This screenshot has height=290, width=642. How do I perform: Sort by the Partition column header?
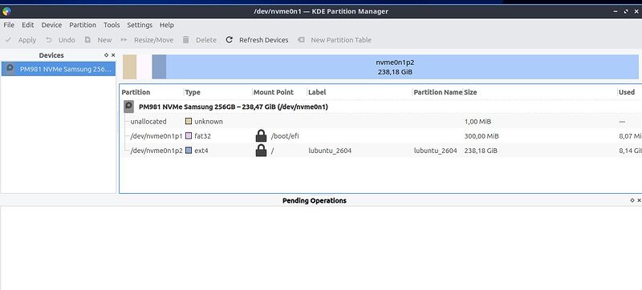point(136,92)
